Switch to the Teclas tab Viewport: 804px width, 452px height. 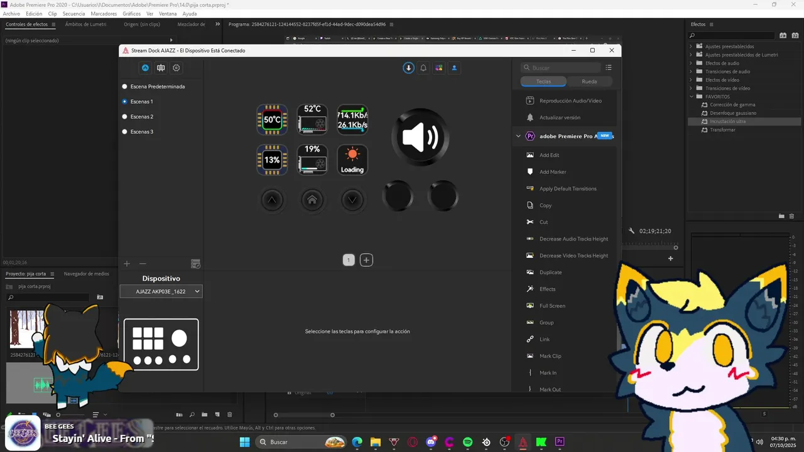(x=543, y=82)
